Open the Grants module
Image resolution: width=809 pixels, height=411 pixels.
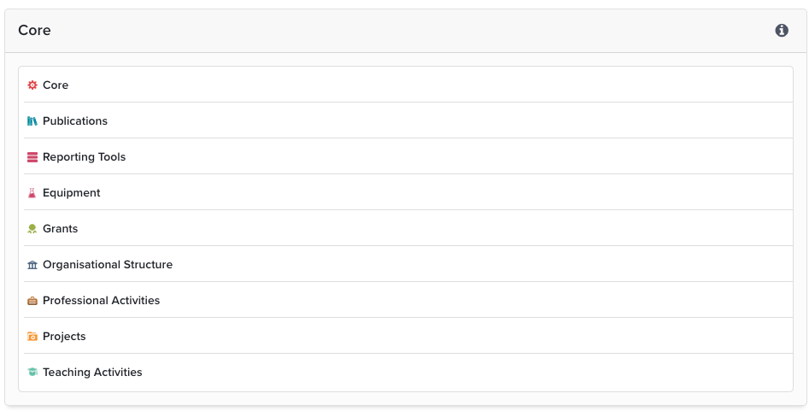pos(60,229)
